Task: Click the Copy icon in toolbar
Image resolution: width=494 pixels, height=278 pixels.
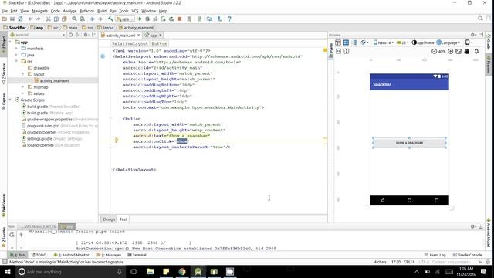Action: [56, 19]
